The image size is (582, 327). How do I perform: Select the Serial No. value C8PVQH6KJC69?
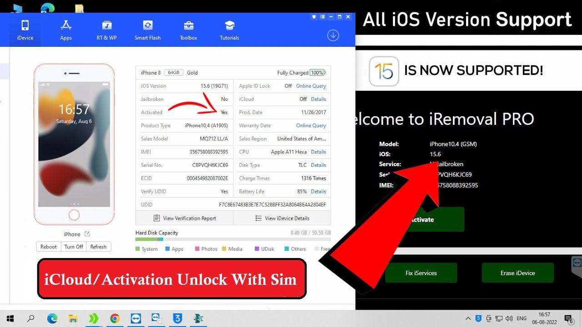point(210,165)
